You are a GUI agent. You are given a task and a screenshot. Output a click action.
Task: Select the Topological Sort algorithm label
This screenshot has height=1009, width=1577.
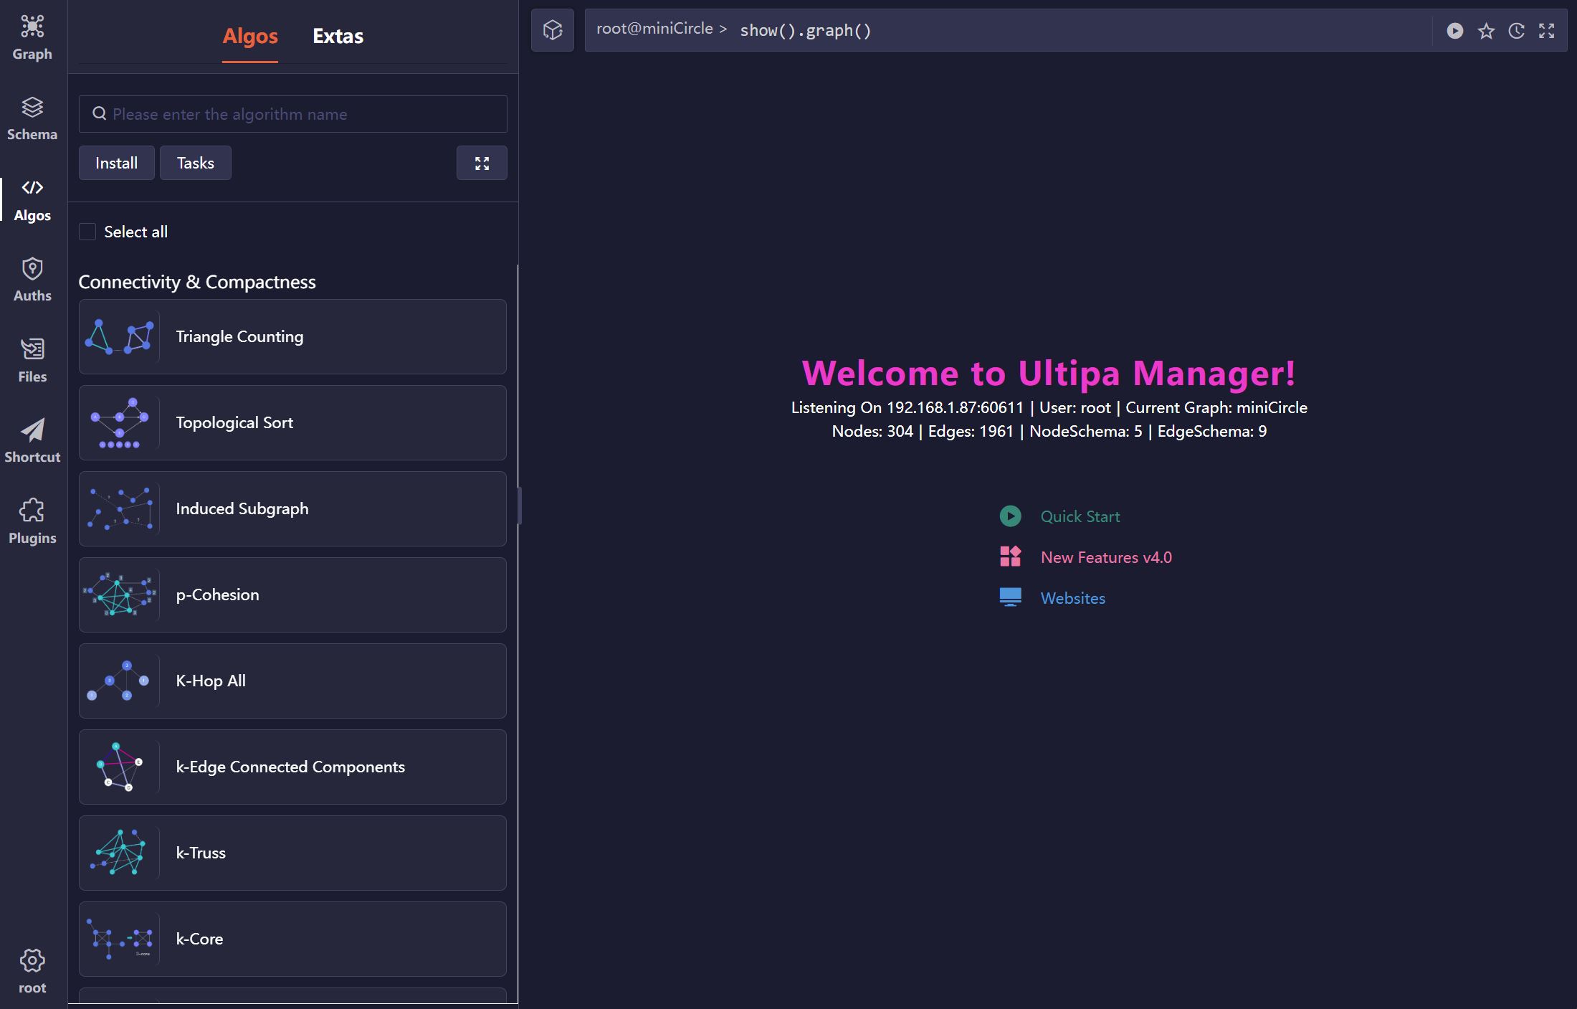[x=234, y=422]
